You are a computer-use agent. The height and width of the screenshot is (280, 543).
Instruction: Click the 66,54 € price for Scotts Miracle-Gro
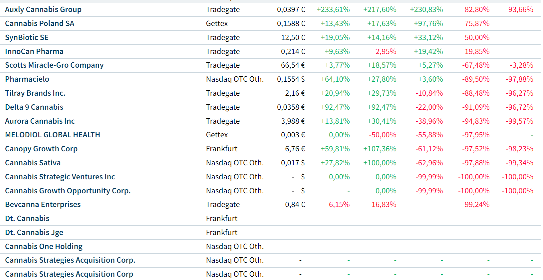pos(293,65)
